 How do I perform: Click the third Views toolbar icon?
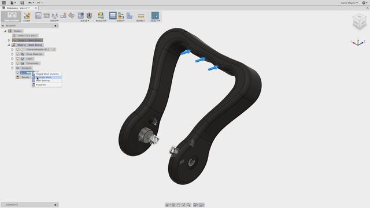(x=129, y=16)
